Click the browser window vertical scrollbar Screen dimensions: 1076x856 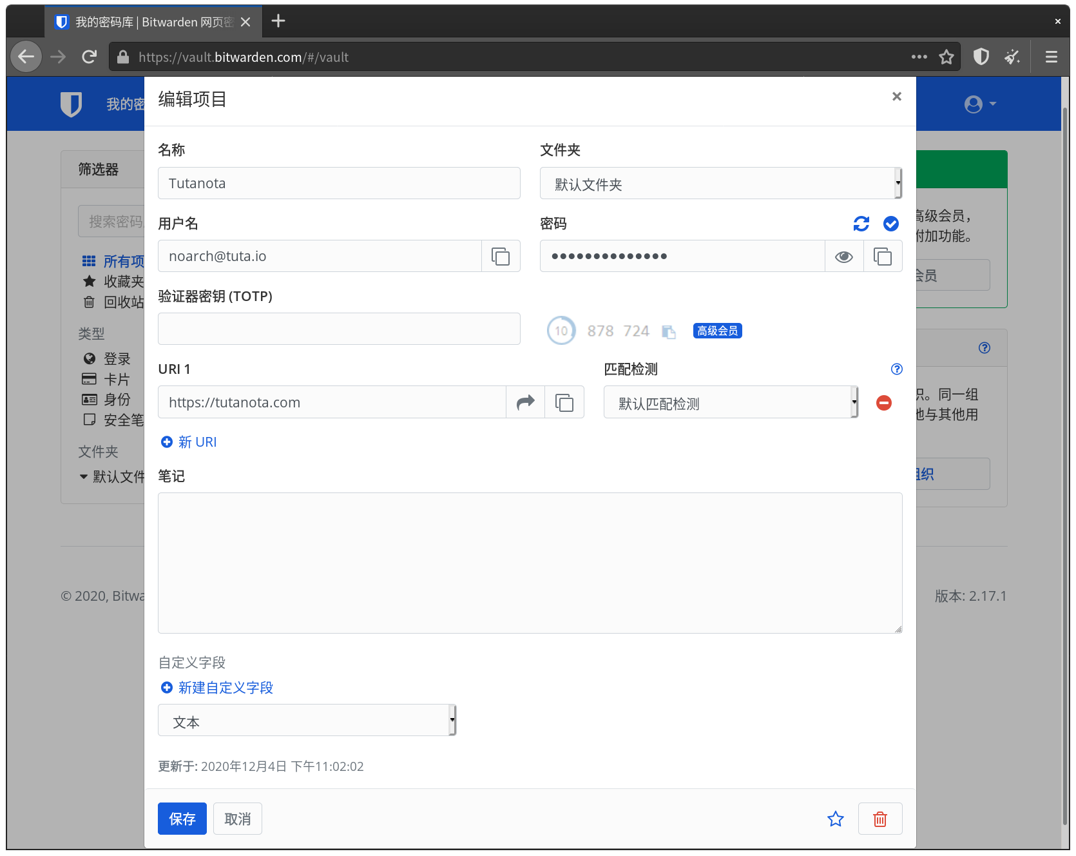click(1064, 451)
